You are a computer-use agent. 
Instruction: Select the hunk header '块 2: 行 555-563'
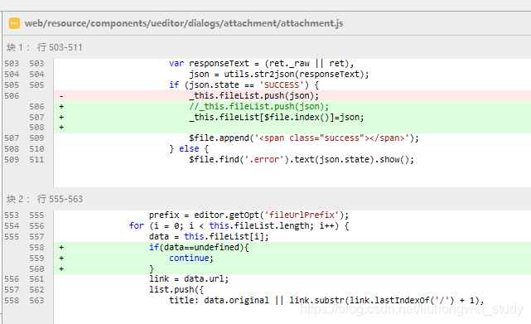[x=45, y=199]
